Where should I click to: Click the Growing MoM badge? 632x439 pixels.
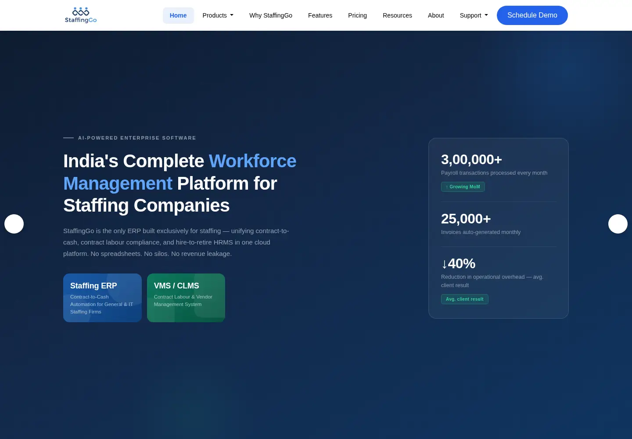tap(463, 187)
